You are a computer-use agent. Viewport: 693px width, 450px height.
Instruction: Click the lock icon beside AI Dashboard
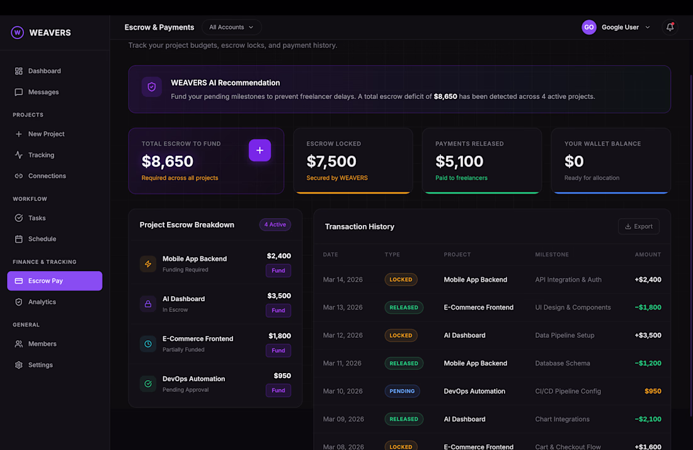(148, 304)
